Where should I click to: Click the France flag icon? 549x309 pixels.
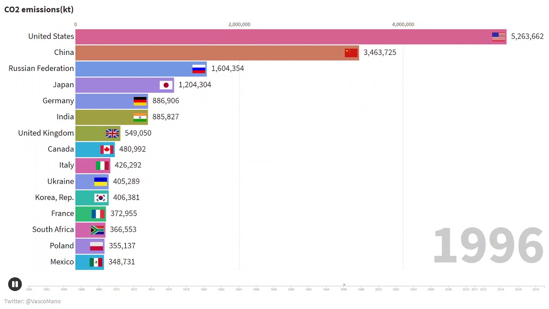click(x=98, y=214)
